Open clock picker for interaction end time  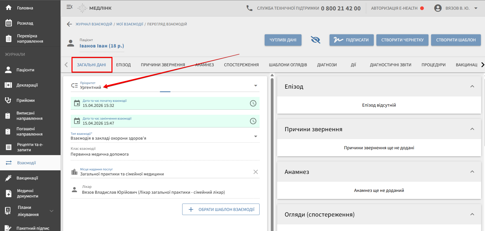253,121
